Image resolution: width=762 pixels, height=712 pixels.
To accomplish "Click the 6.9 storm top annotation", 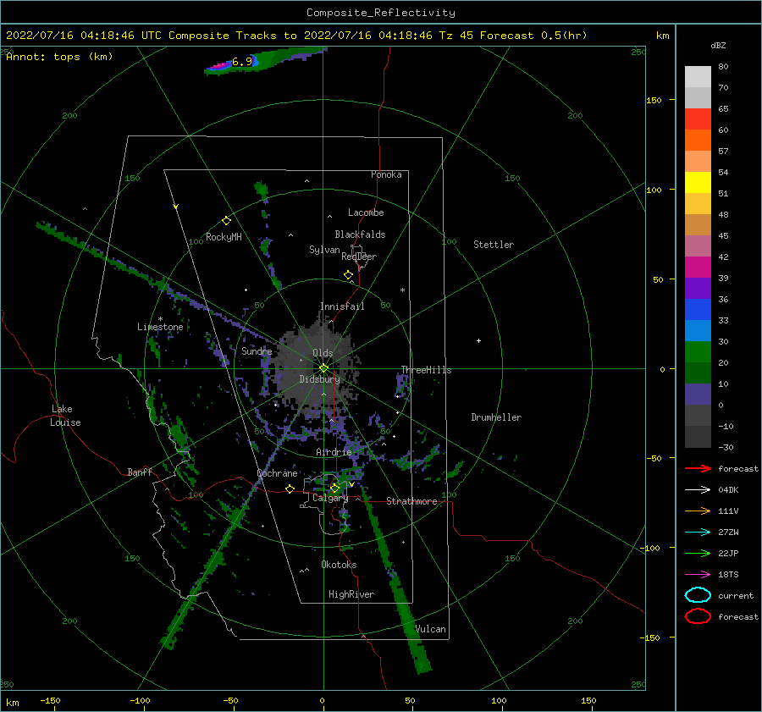I will click(242, 62).
